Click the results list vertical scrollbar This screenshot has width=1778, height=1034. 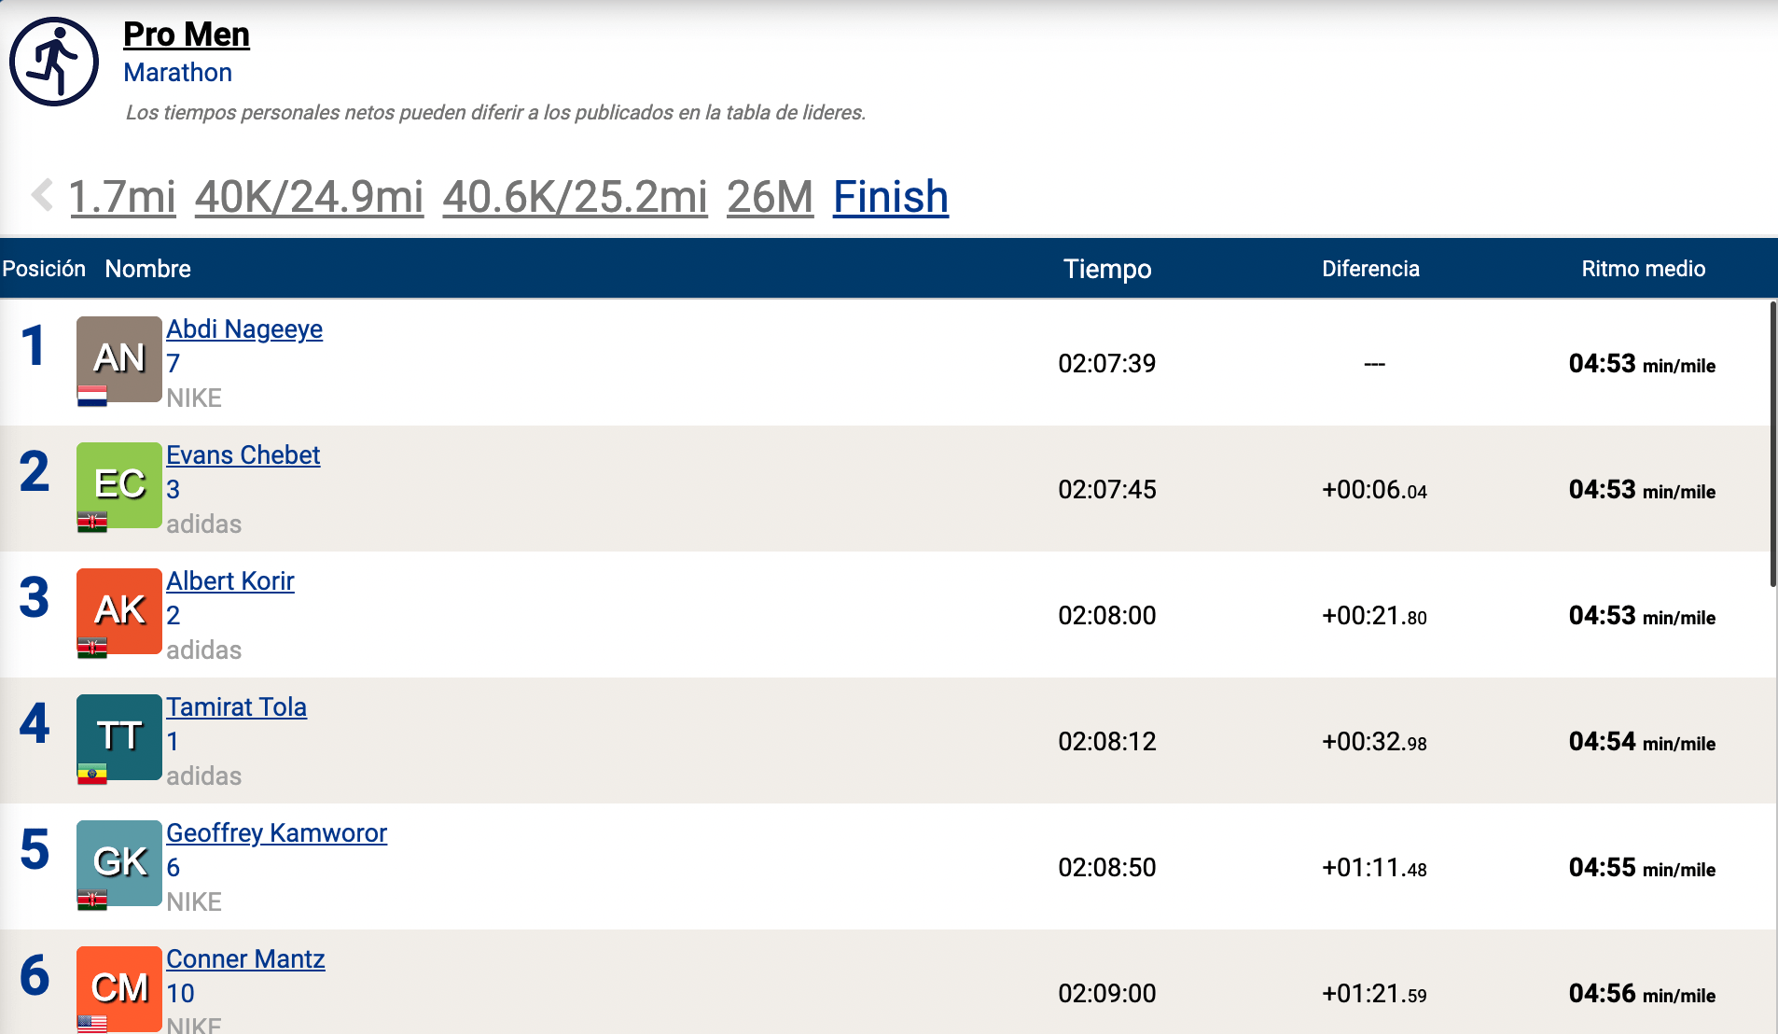click(x=1772, y=444)
